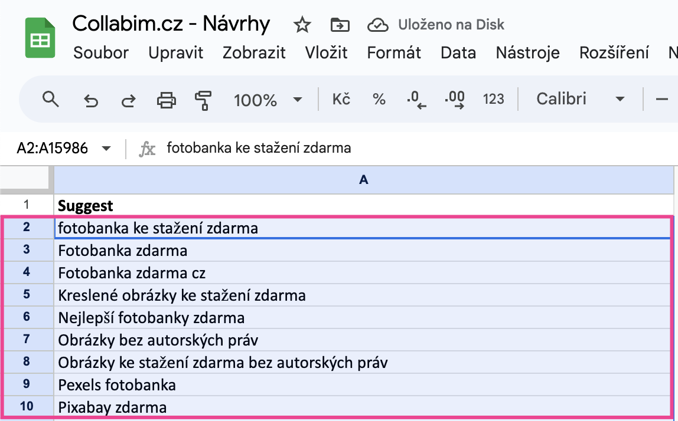Redo the last undone action
The width and height of the screenshot is (678, 421).
pos(128,100)
